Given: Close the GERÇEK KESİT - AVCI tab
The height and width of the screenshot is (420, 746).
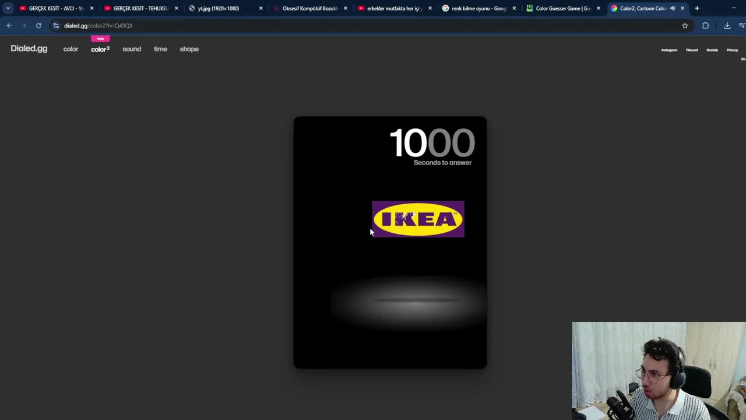Looking at the screenshot, I should pyautogui.click(x=92, y=8).
